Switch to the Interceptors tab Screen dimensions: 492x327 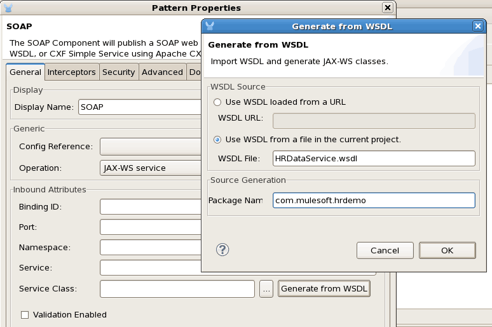pyautogui.click(x=72, y=72)
